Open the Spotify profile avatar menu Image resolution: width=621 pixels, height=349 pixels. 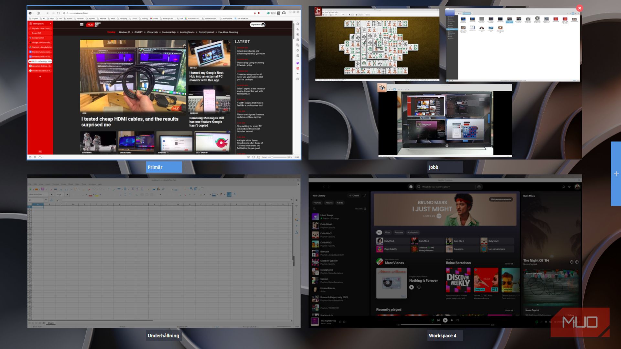point(577,187)
